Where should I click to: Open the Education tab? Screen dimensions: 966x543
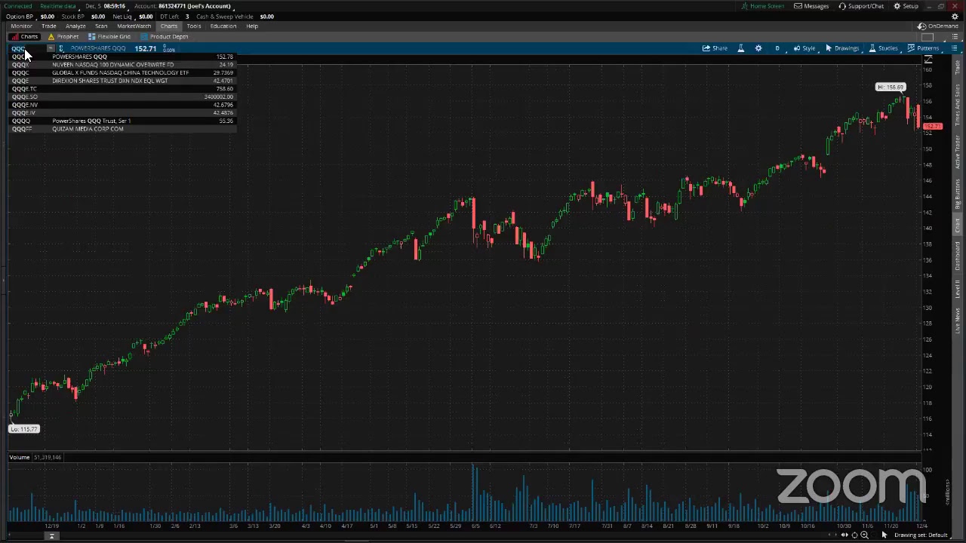click(223, 26)
